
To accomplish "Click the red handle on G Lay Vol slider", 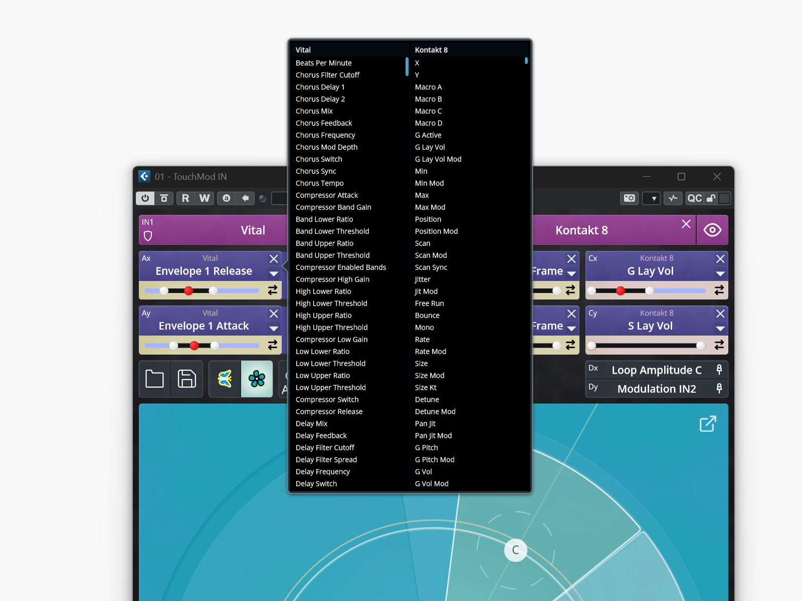I will (621, 290).
